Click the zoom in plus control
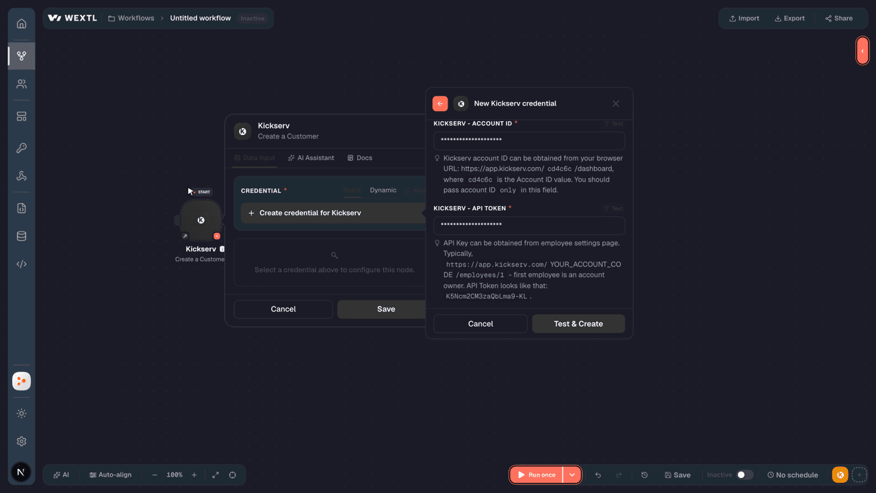The height and width of the screenshot is (493, 876). tap(194, 475)
